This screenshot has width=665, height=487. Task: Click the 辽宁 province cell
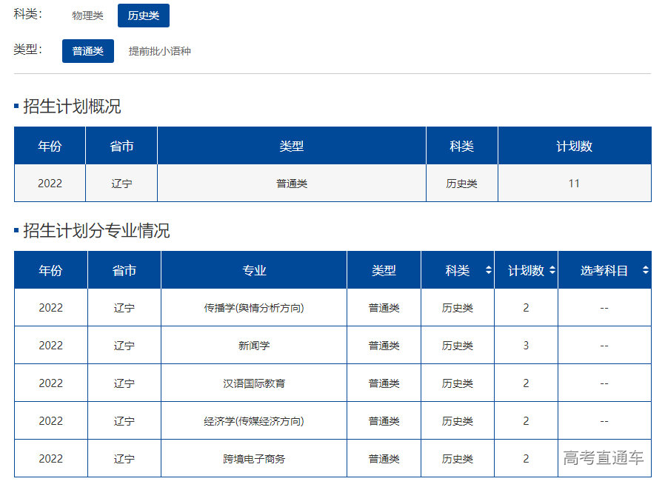(122, 183)
